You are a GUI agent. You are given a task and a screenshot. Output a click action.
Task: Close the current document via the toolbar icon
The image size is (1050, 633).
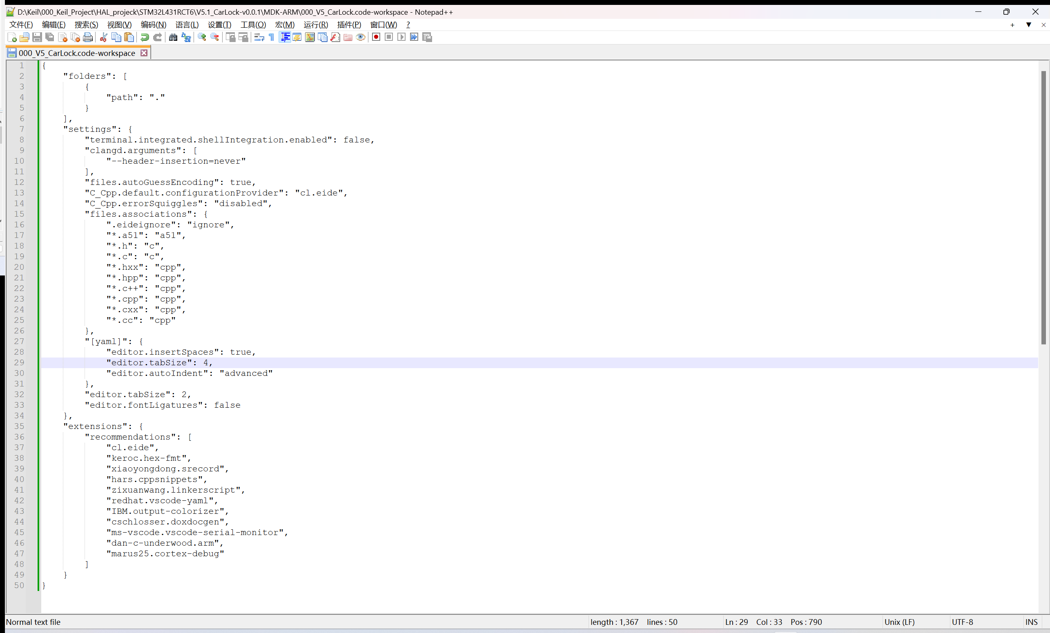(x=62, y=38)
